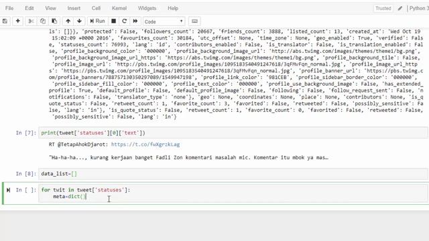This screenshot has width=429, height=241.
Task: Select the In [7] prompt label
Action: point(25,133)
